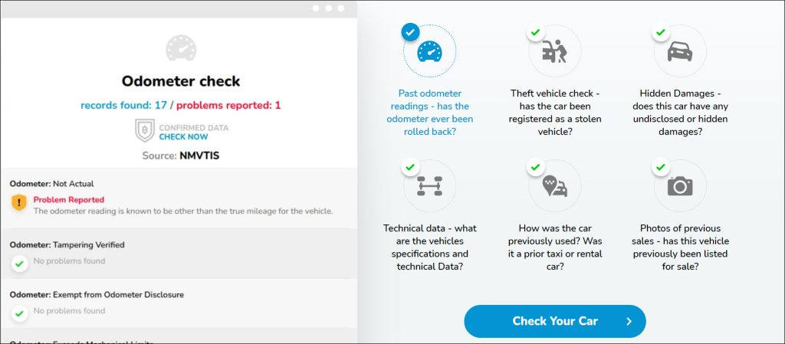The image size is (785, 344).
Task: Expand the Odometer: Tampering Verified row
Action: point(179,254)
